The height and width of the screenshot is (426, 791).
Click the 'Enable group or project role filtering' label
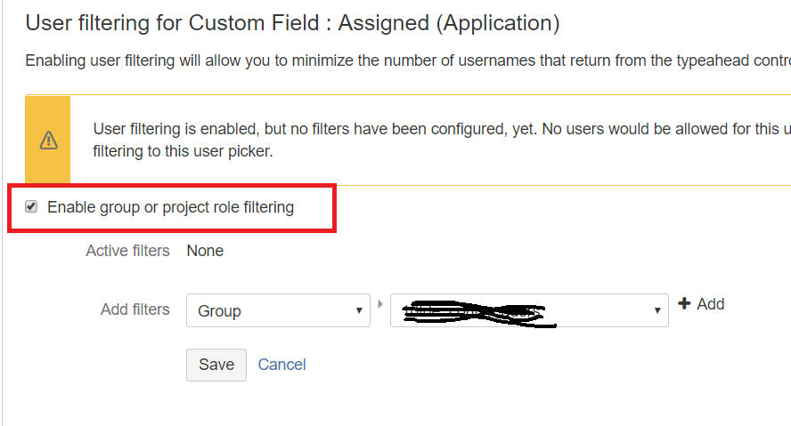point(170,207)
